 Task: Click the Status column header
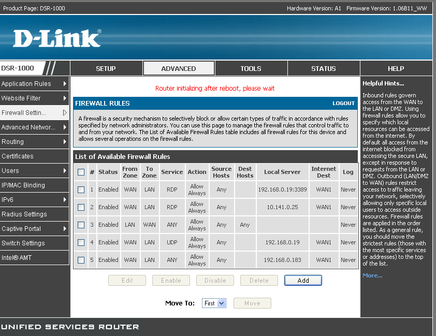pos(108,172)
